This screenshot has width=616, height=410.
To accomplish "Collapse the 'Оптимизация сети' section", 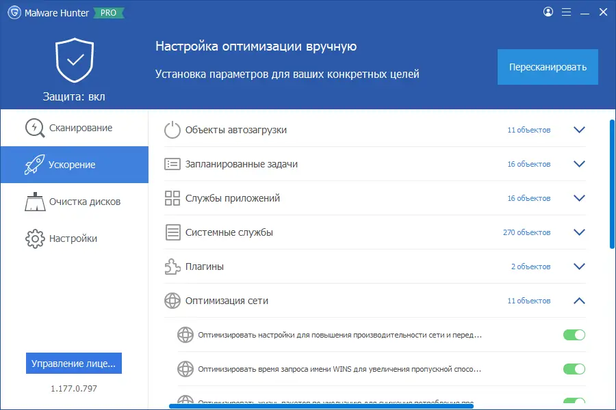I will coord(579,301).
